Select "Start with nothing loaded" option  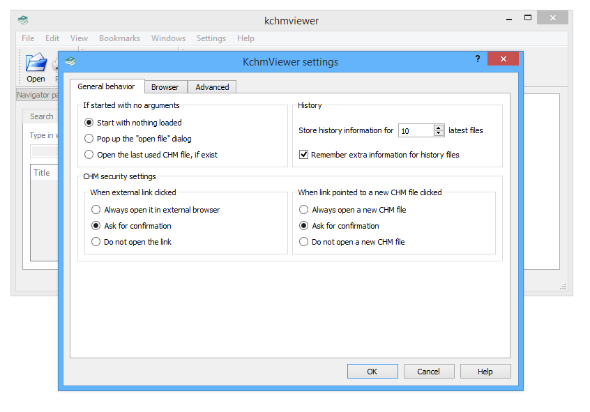(89, 123)
